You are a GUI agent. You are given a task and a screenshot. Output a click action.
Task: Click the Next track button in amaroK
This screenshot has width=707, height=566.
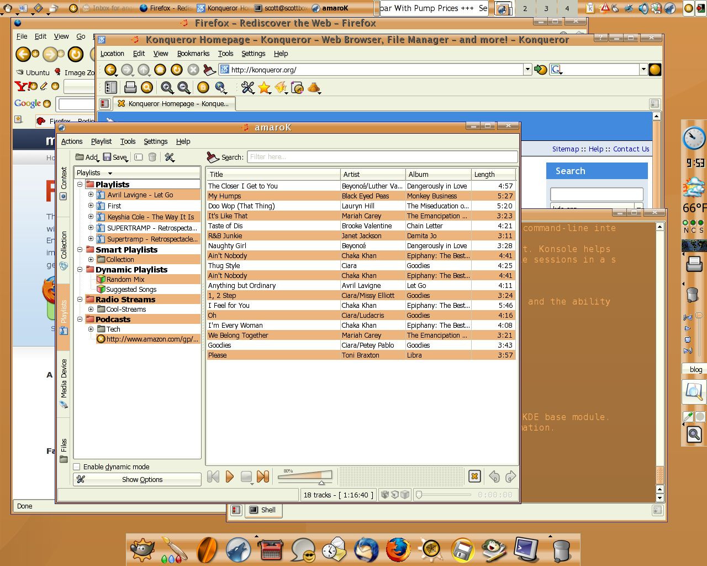pyautogui.click(x=263, y=476)
